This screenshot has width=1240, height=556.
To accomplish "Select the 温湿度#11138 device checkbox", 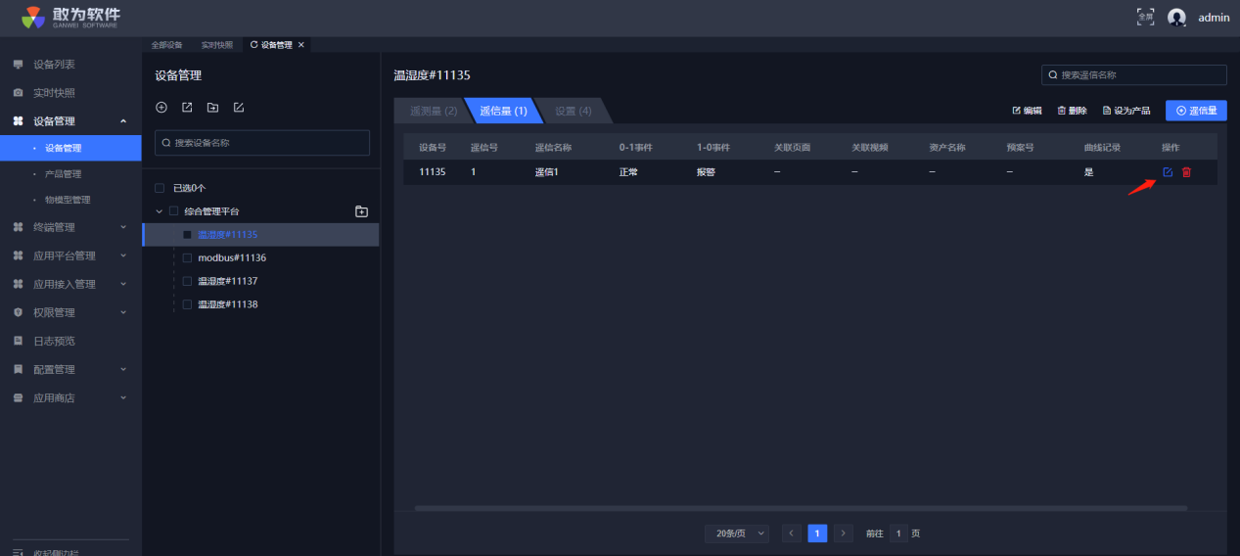I will click(188, 304).
